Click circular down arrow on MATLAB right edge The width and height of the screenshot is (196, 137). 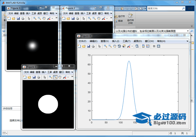pyautogui.click(x=192, y=101)
